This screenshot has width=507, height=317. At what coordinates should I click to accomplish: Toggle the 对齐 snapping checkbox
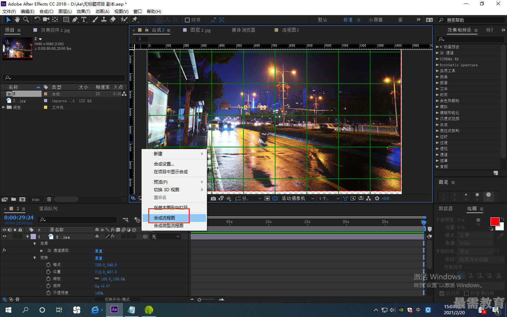(187, 20)
